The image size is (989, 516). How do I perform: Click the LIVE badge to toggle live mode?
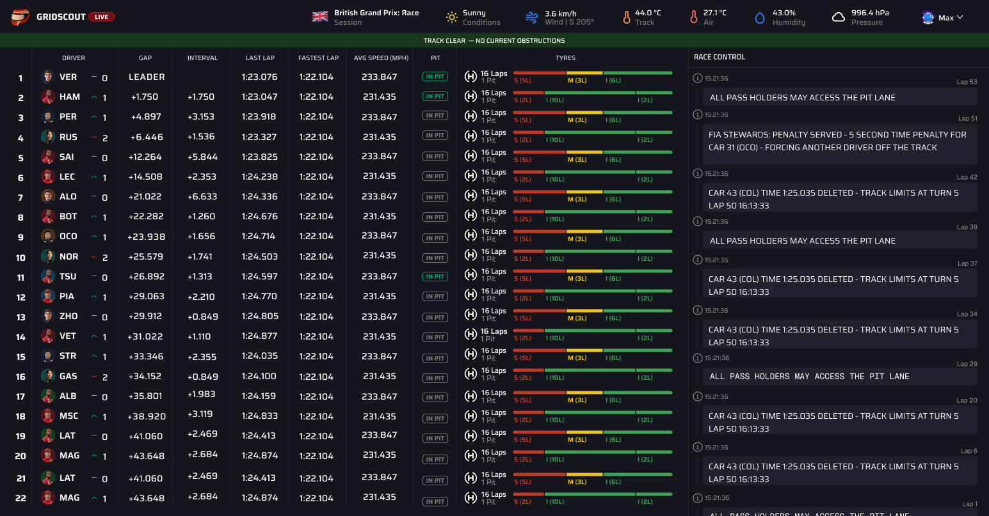point(102,17)
